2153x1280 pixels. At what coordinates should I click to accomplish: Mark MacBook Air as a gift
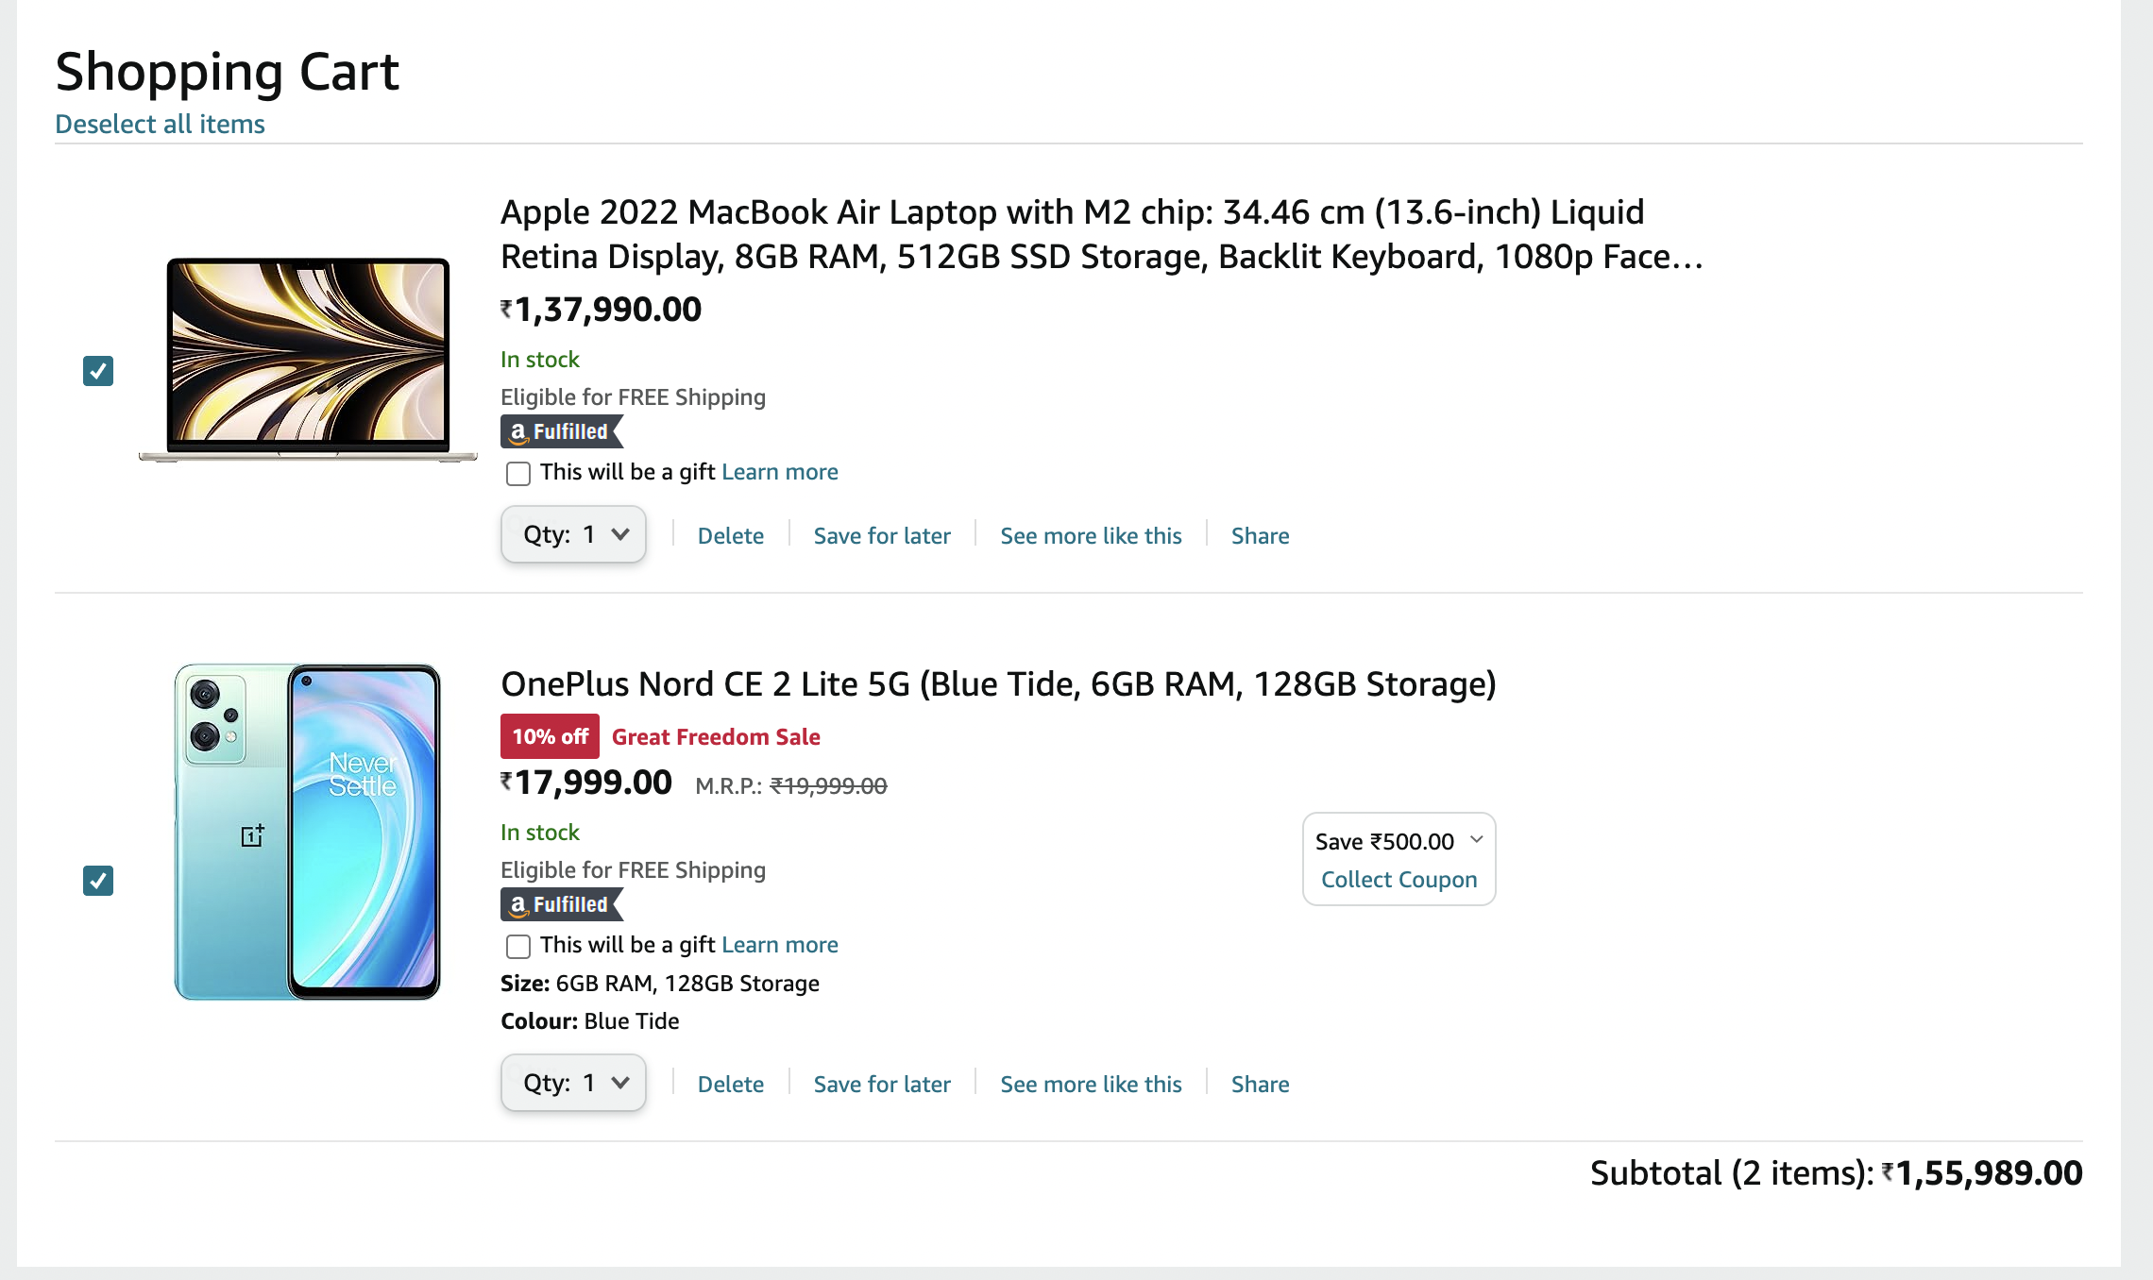pos(518,473)
